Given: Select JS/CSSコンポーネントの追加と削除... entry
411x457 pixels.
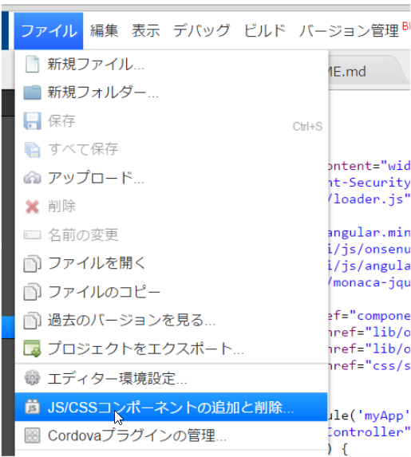Looking at the screenshot, I should tap(172, 407).
